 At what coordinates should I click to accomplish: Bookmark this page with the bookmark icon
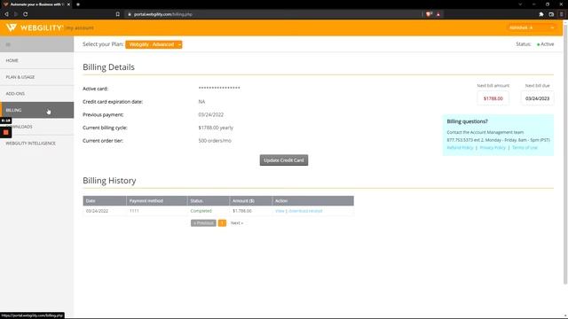pyautogui.click(x=118, y=14)
